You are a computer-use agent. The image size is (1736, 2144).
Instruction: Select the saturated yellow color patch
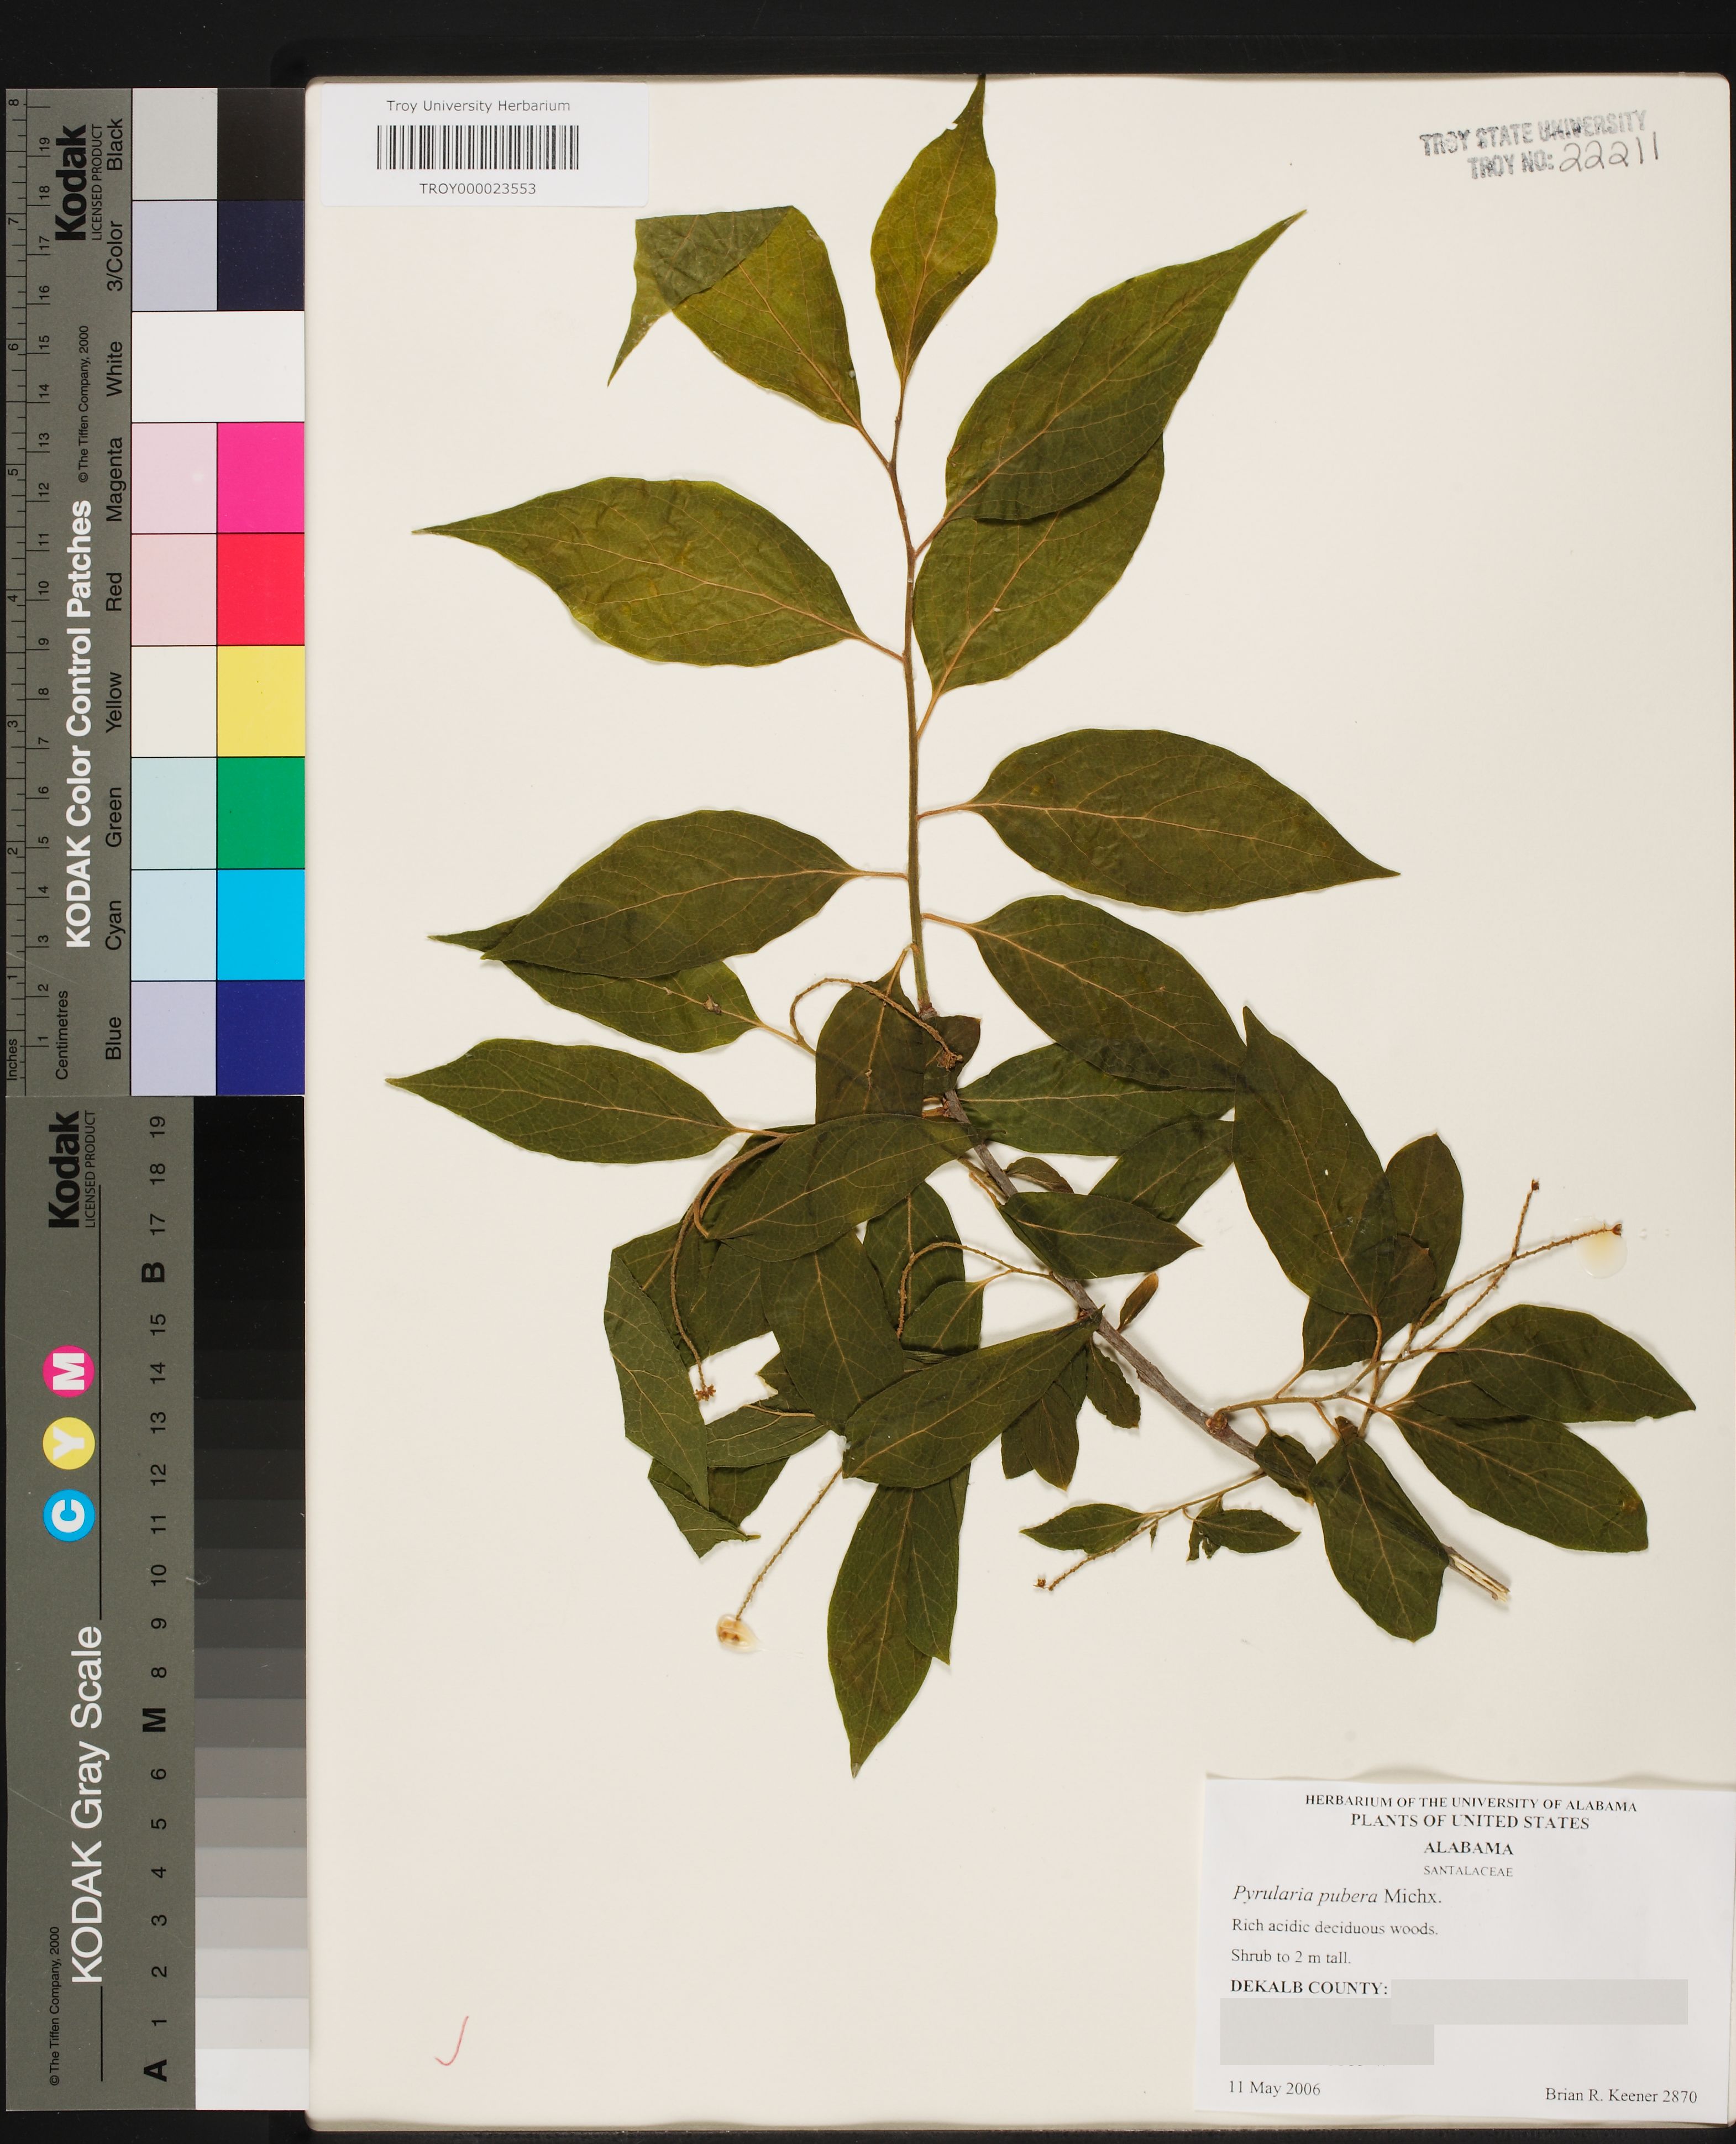[x=261, y=700]
